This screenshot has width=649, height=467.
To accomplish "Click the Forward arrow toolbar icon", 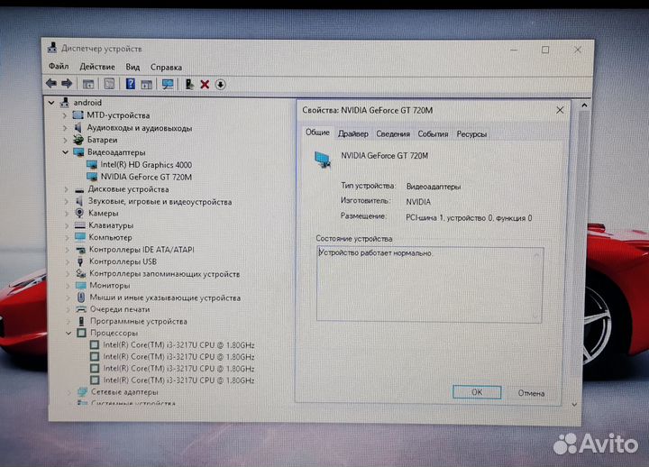I will pyautogui.click(x=67, y=84).
